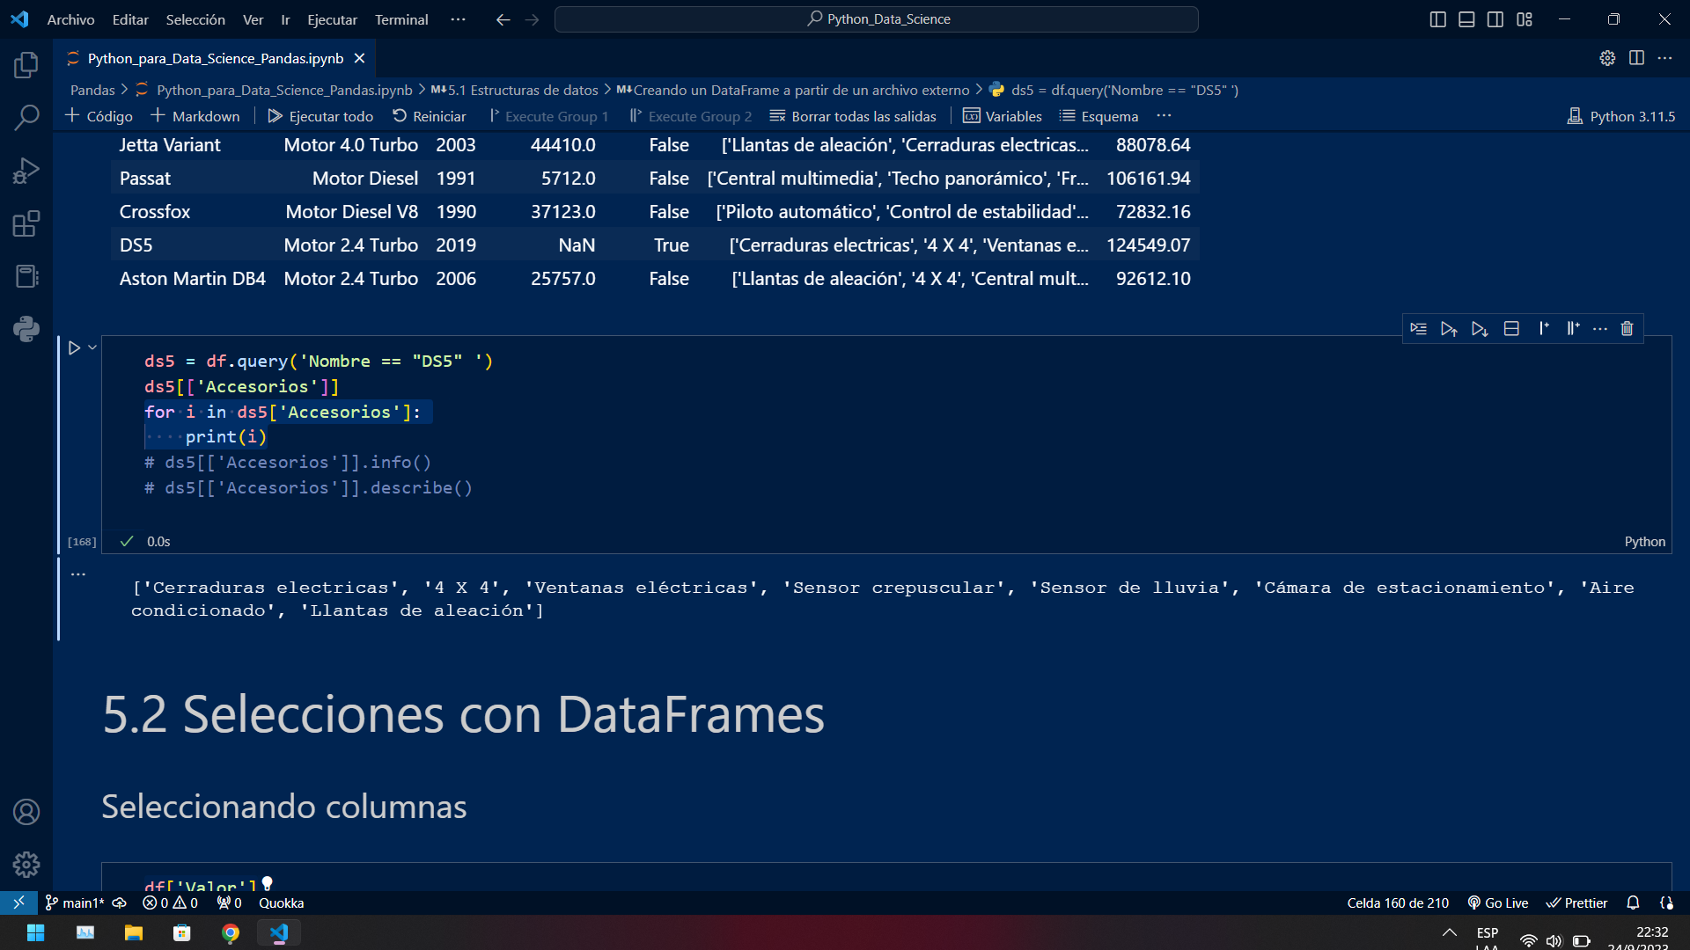Customize layout icon in title bar
Screen dimensions: 1690x950
1525,19
